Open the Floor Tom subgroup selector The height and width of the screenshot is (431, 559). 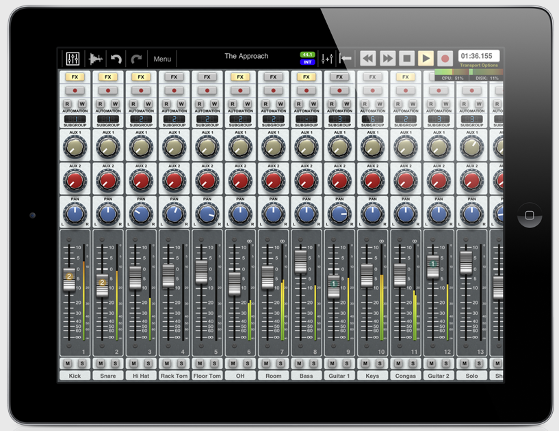click(207, 120)
